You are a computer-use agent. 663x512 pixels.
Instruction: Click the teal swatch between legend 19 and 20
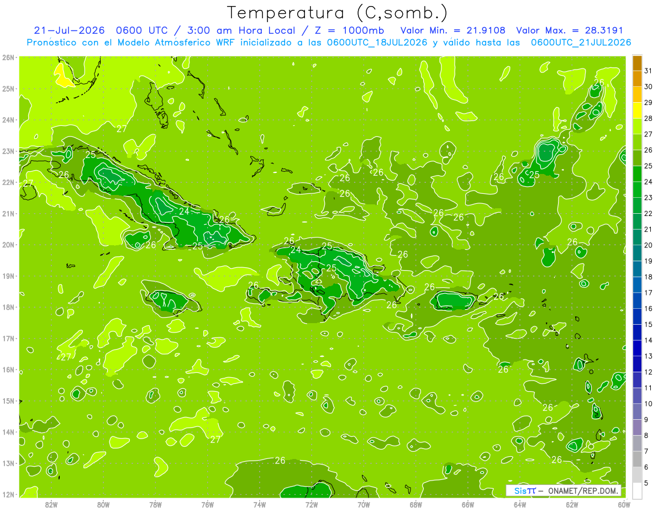[637, 252]
